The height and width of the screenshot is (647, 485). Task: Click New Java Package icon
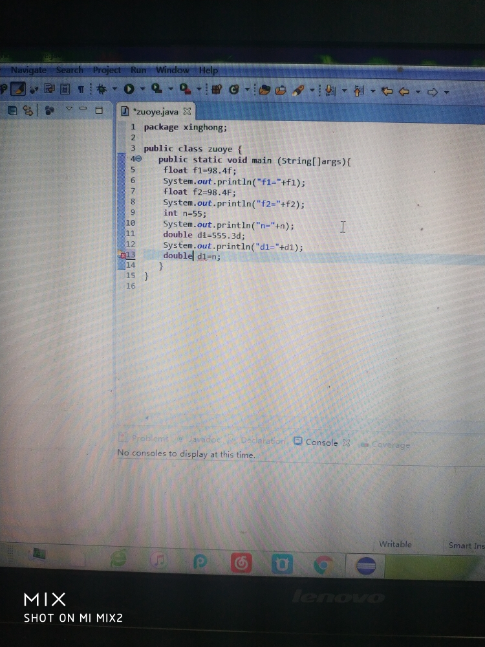(x=217, y=89)
